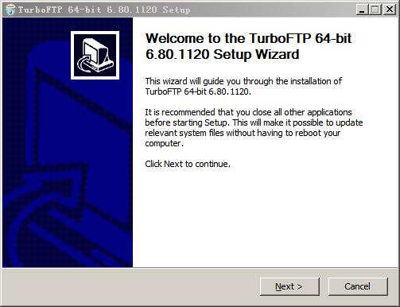The height and width of the screenshot is (307, 400).
Task: Click the Next > button
Action: coord(289,286)
